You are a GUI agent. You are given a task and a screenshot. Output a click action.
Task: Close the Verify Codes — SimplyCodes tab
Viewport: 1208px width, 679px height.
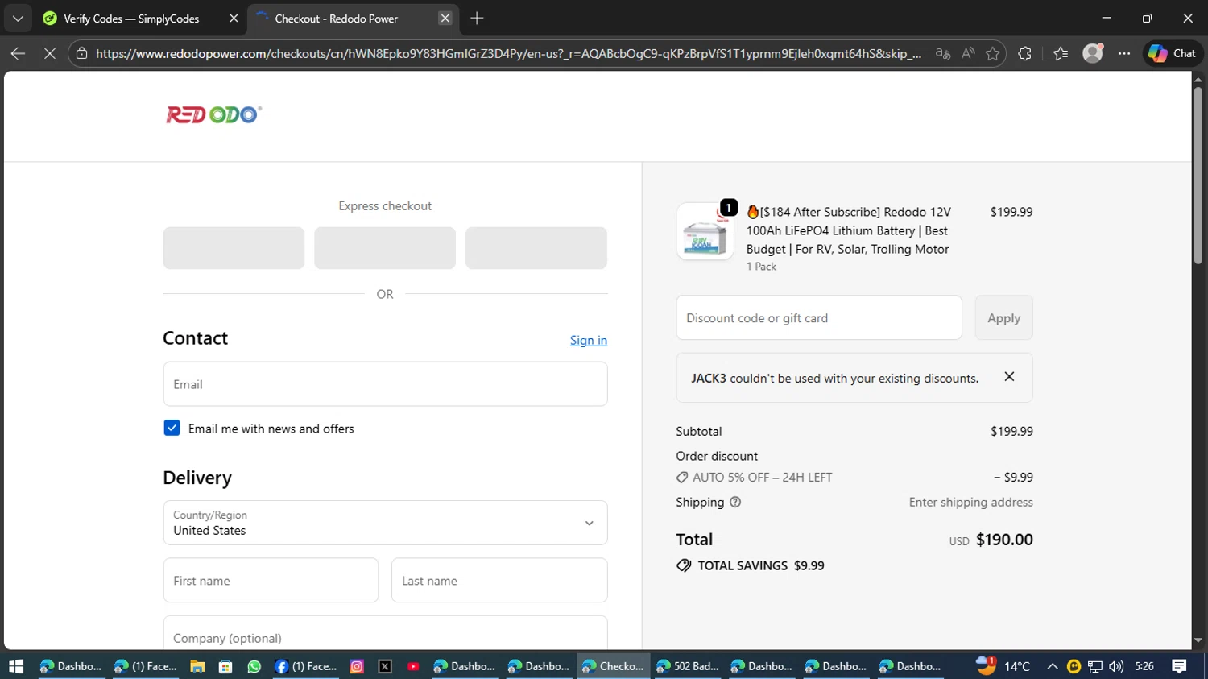[x=234, y=19]
